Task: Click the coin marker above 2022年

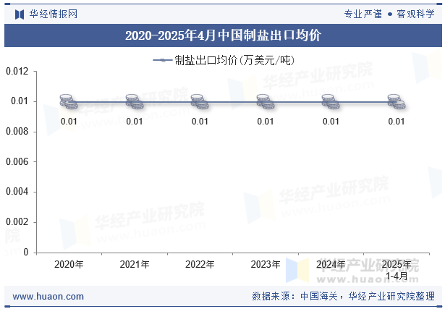Action: [200, 102]
